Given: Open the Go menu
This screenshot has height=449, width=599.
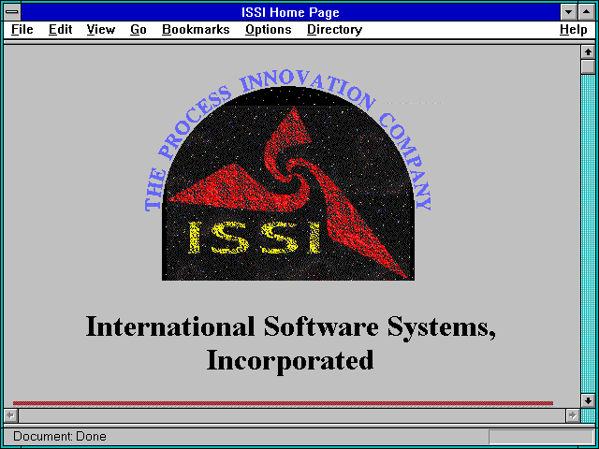Looking at the screenshot, I should [x=139, y=30].
